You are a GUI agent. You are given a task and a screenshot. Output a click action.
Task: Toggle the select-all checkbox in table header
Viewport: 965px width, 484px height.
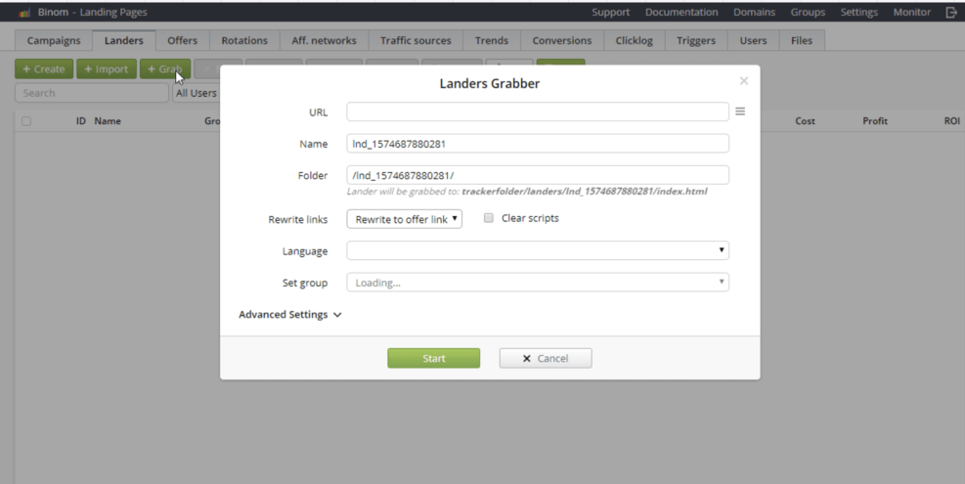pos(26,121)
